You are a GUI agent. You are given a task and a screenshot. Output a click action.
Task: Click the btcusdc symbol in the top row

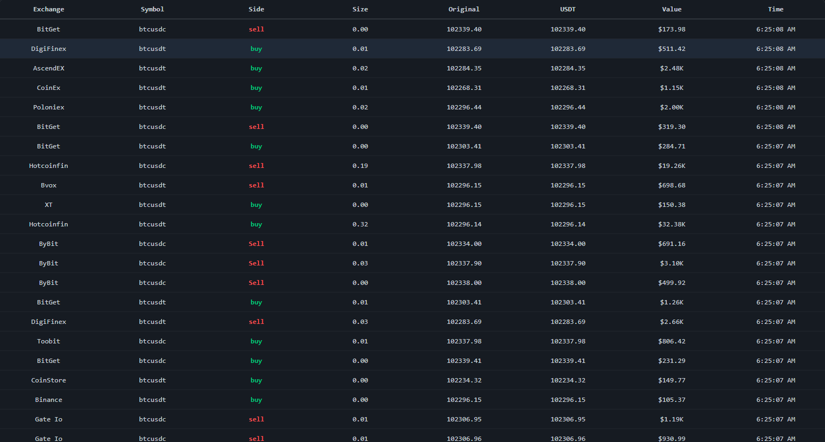pos(152,29)
